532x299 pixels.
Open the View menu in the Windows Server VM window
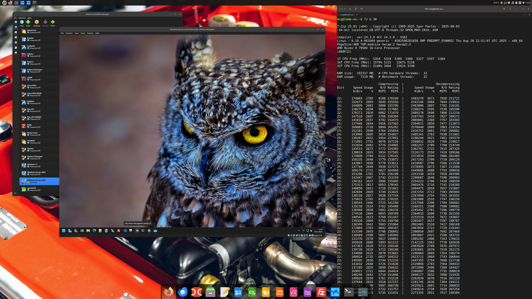coord(76,33)
